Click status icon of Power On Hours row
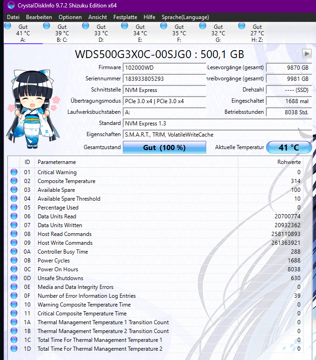This screenshot has width=316, height=360. pyautogui.click(x=14, y=269)
